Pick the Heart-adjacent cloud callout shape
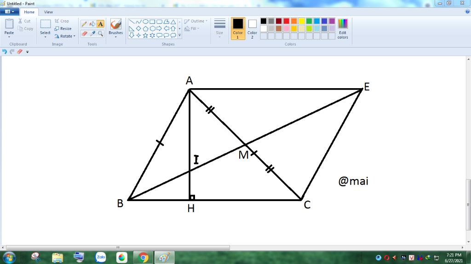Viewport: 471px width, 264px height. [173, 35]
